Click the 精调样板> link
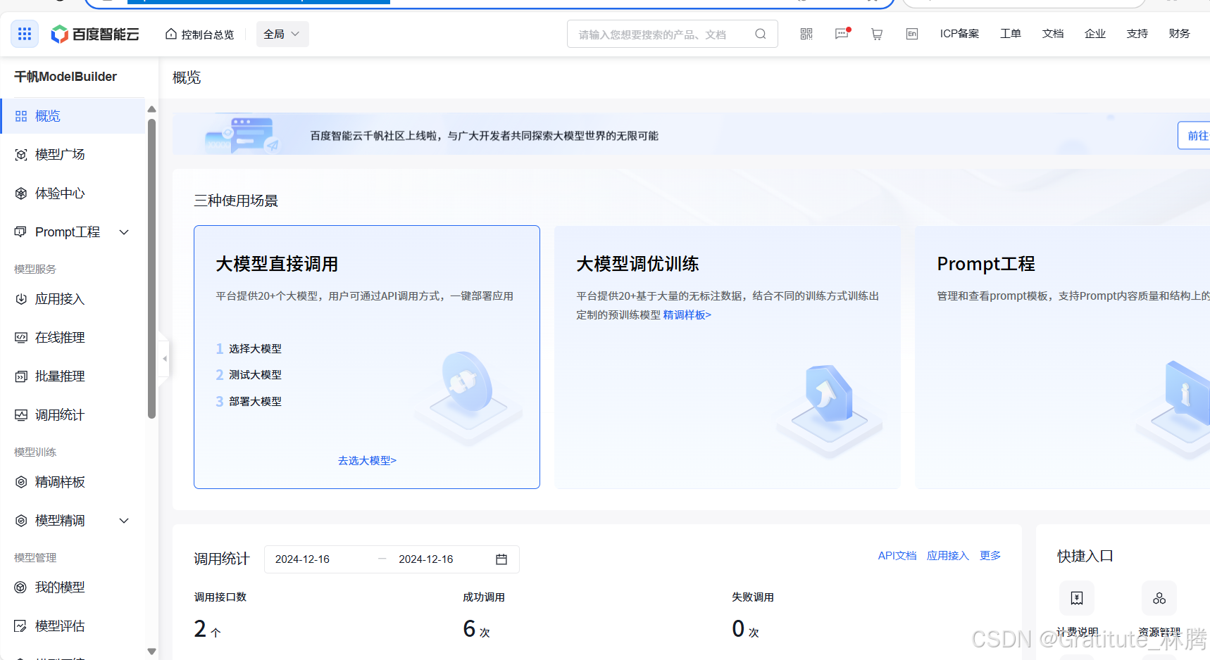This screenshot has width=1210, height=660. click(687, 315)
